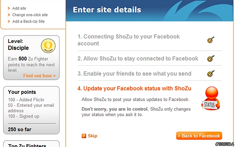This screenshot has height=147, width=236.
Task: Click the checkmark for step 3 Enable friends
Action: pos(211,73)
